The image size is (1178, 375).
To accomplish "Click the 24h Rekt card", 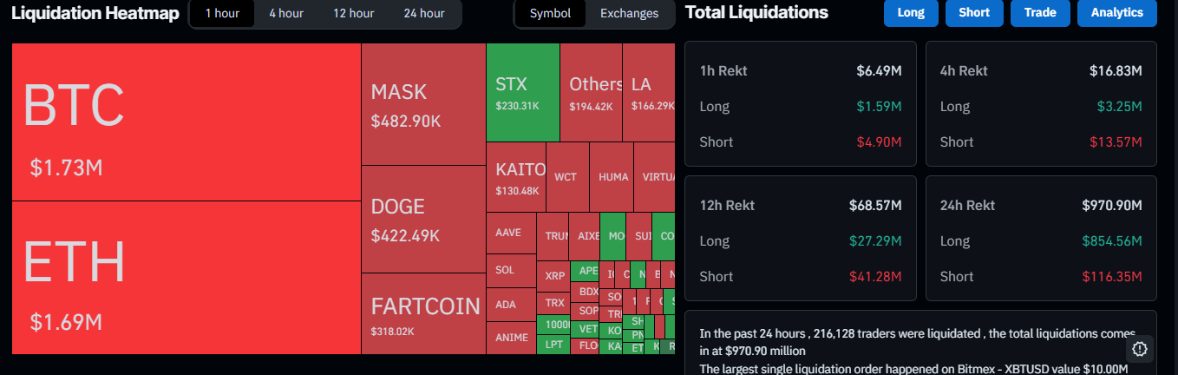I will tap(1041, 239).
